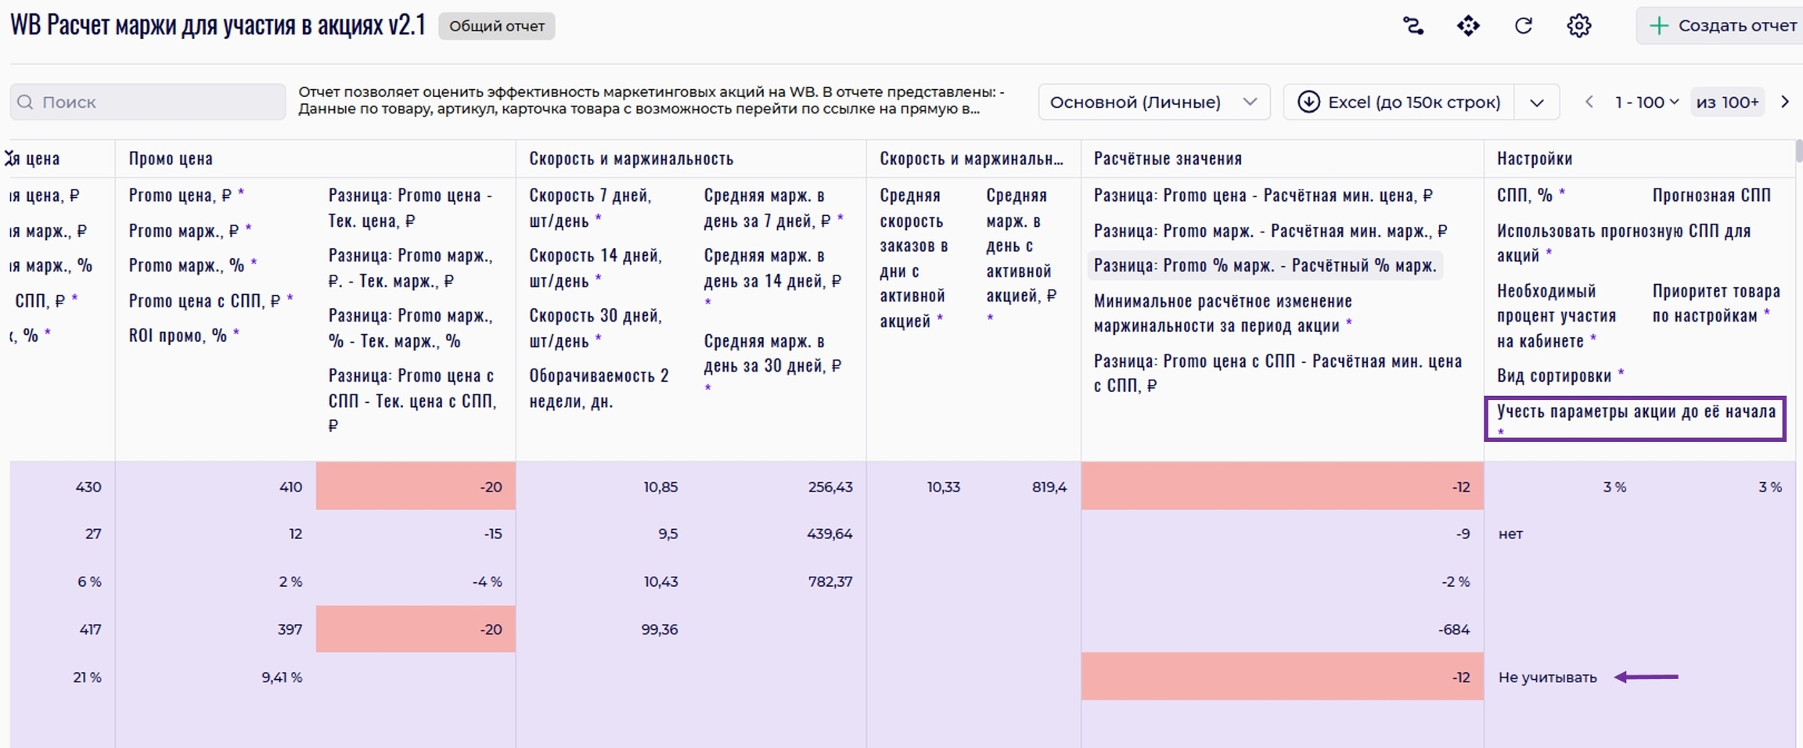Click the four-arrows move icon
Viewport: 1803px width, 748px height.
1468,26
